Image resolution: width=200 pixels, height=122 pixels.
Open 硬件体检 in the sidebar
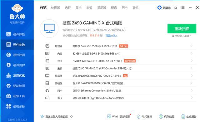pos(16,34)
